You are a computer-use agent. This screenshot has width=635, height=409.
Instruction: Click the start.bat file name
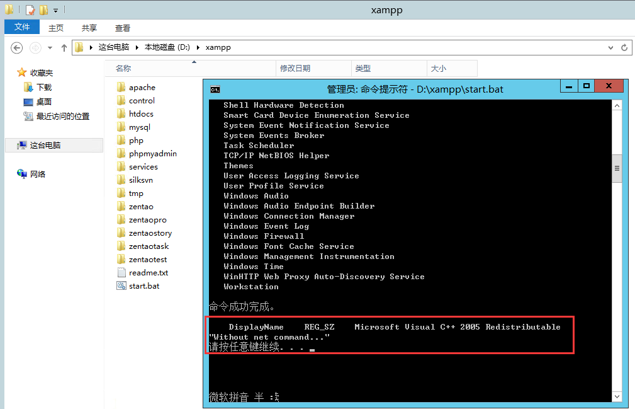(x=144, y=285)
